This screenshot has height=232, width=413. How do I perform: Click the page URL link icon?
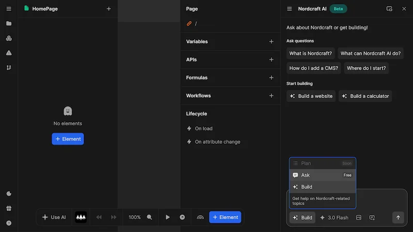(189, 23)
